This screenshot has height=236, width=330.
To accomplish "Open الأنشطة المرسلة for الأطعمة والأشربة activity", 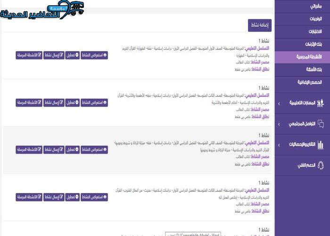I will tap(29, 102).
